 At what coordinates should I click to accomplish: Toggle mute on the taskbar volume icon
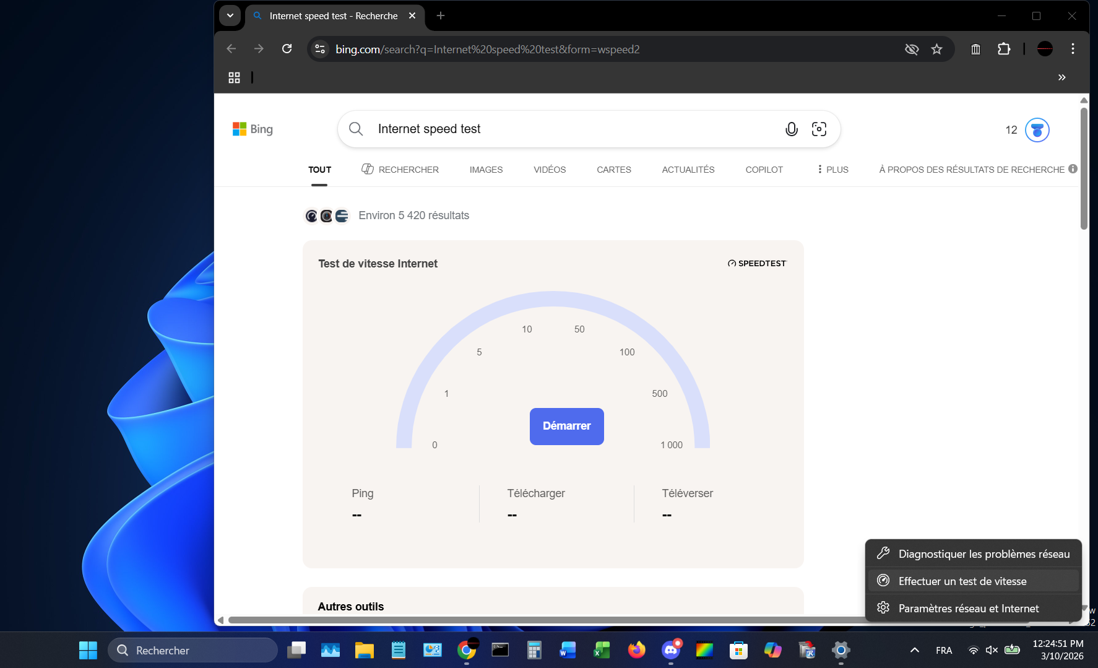click(x=992, y=650)
